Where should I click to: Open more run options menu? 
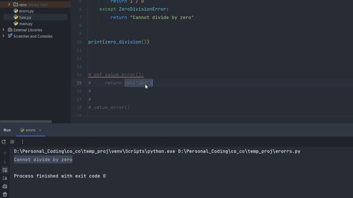coord(22,142)
